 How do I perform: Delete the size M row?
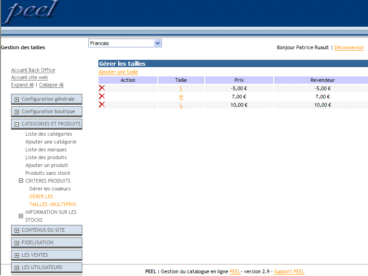[x=102, y=97]
